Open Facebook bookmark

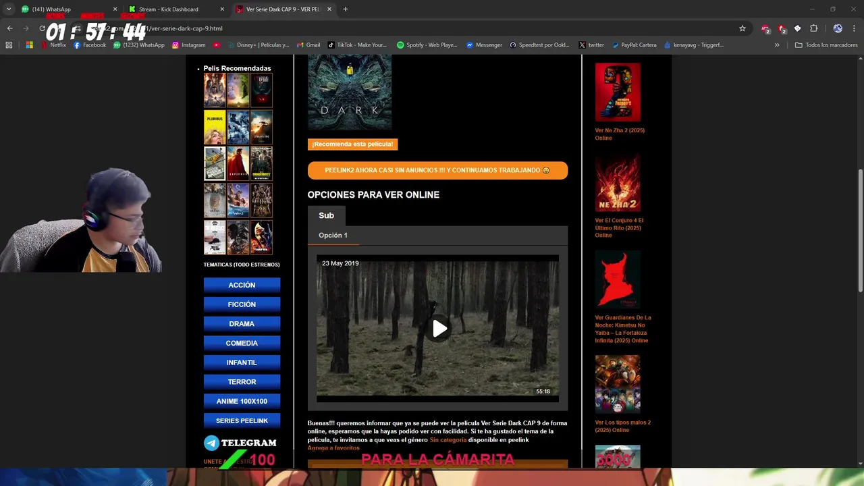click(x=90, y=45)
